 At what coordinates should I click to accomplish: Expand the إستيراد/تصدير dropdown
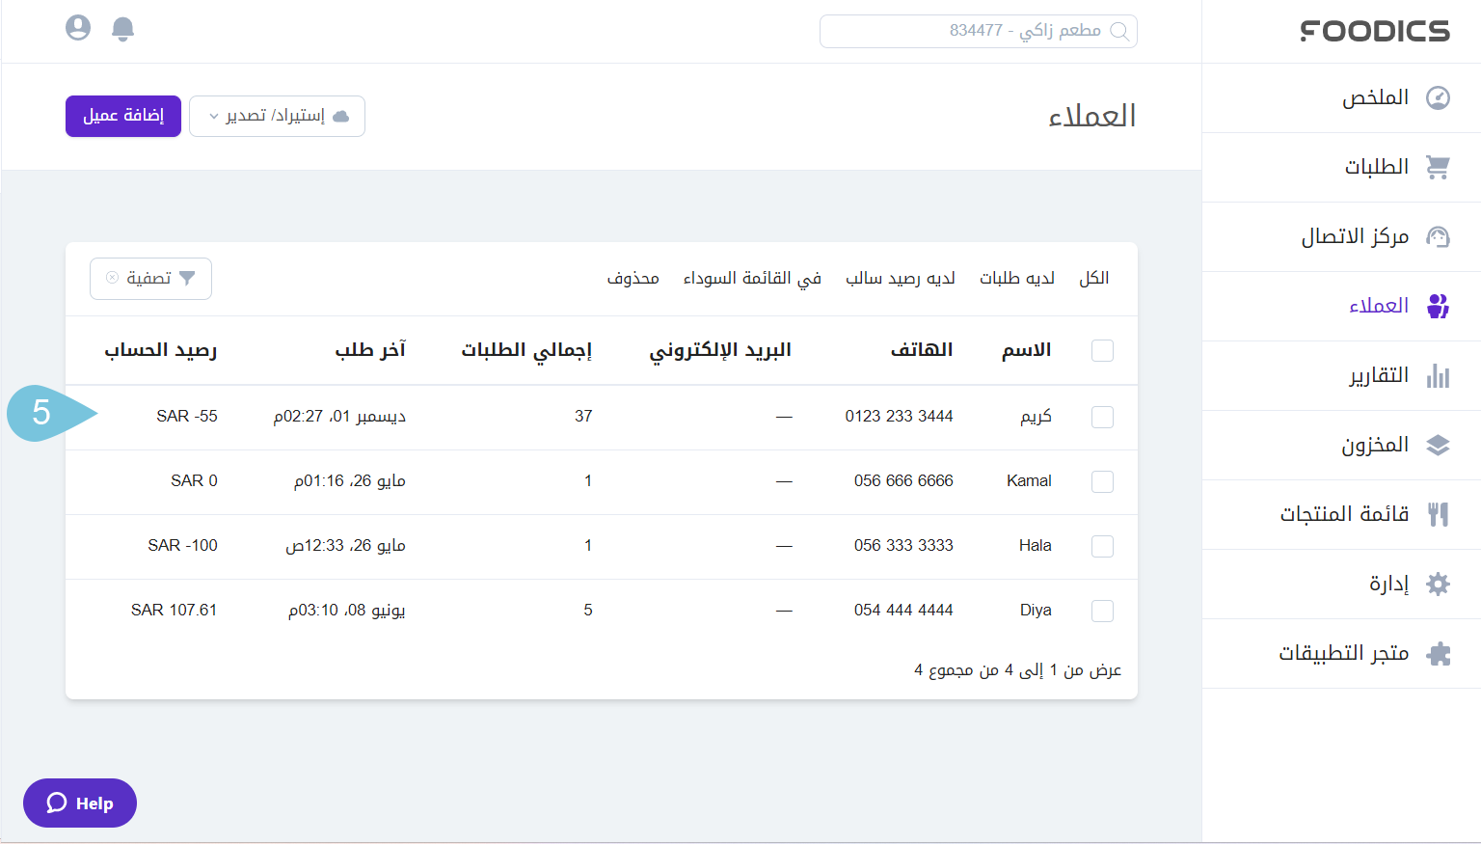(277, 116)
